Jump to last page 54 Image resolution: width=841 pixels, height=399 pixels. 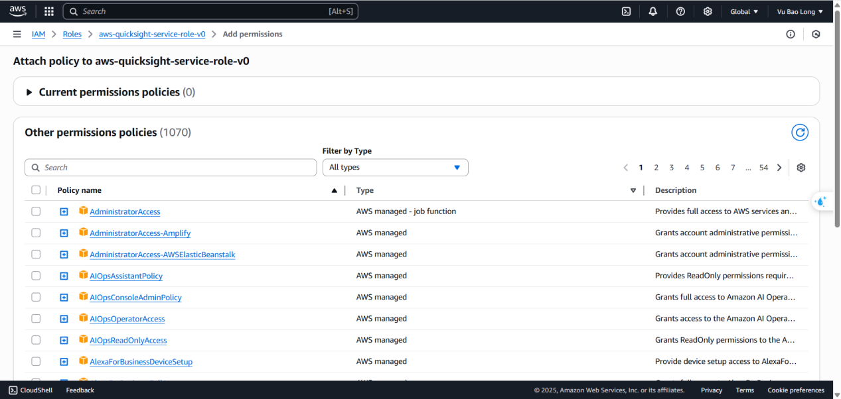coord(764,168)
